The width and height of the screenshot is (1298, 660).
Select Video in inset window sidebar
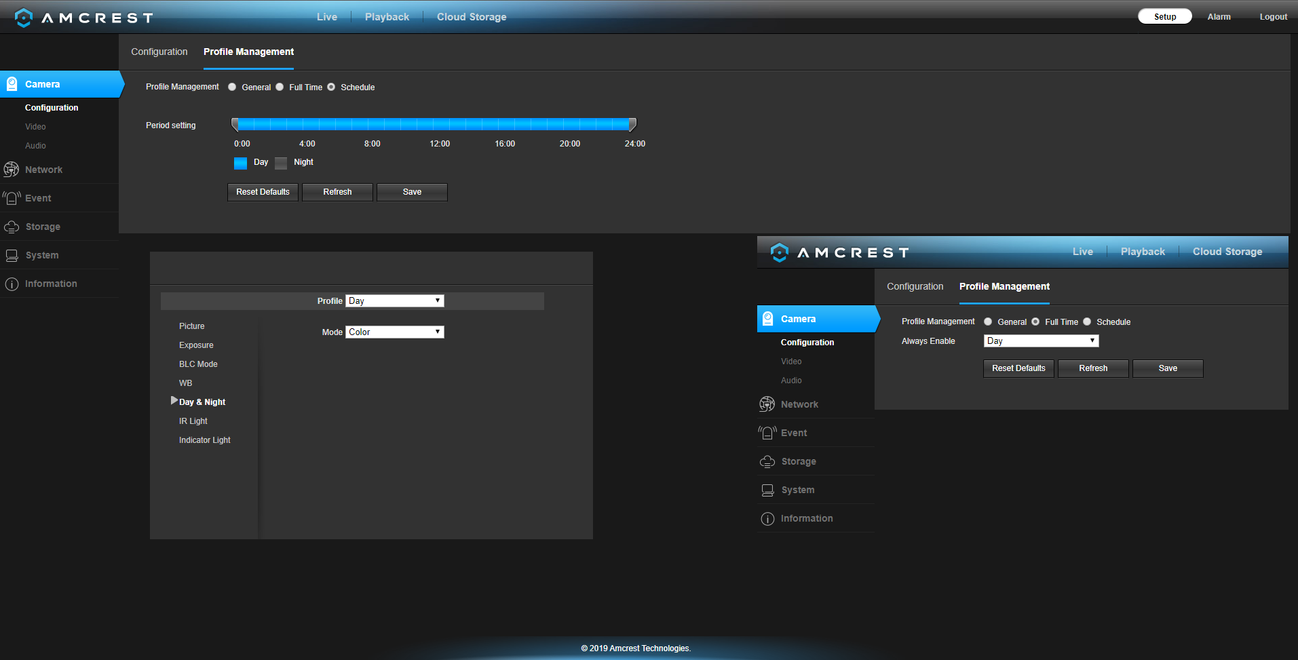[x=791, y=362]
